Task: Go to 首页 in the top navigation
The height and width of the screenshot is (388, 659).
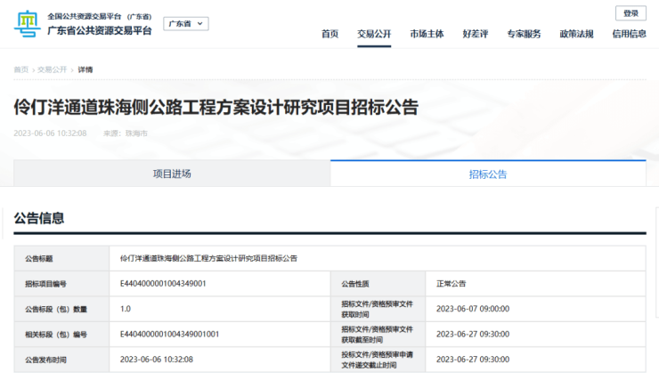Action: tap(329, 34)
